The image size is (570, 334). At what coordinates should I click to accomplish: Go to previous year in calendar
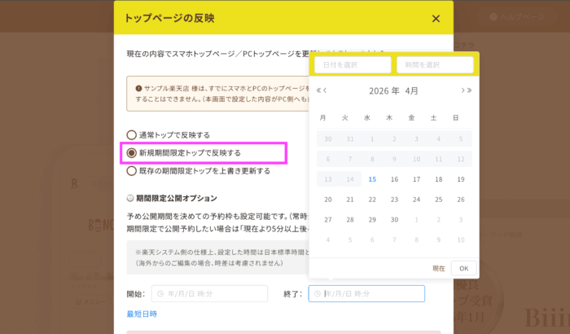(318, 90)
